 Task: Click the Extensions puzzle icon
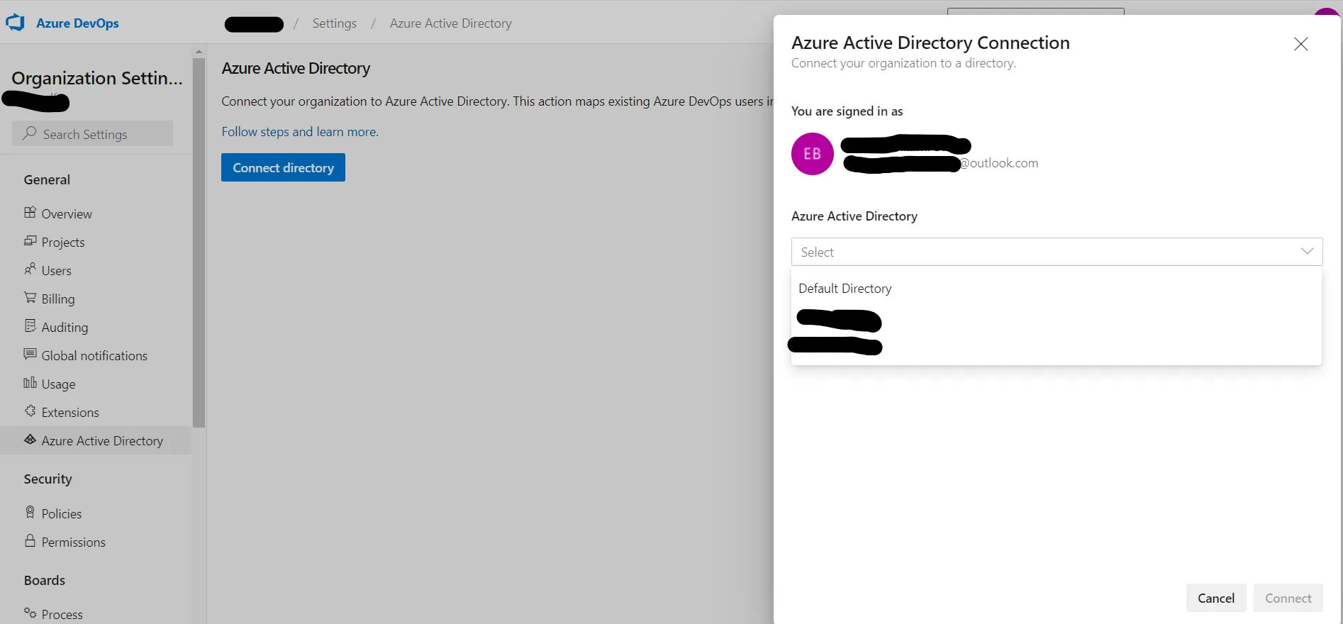(x=30, y=411)
